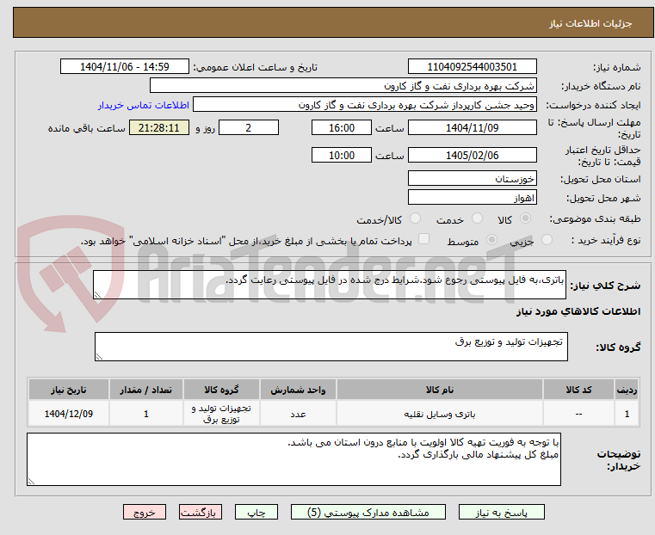The image size is (655, 535).
Task: Click the province field خوزستان
Action: [x=472, y=179]
